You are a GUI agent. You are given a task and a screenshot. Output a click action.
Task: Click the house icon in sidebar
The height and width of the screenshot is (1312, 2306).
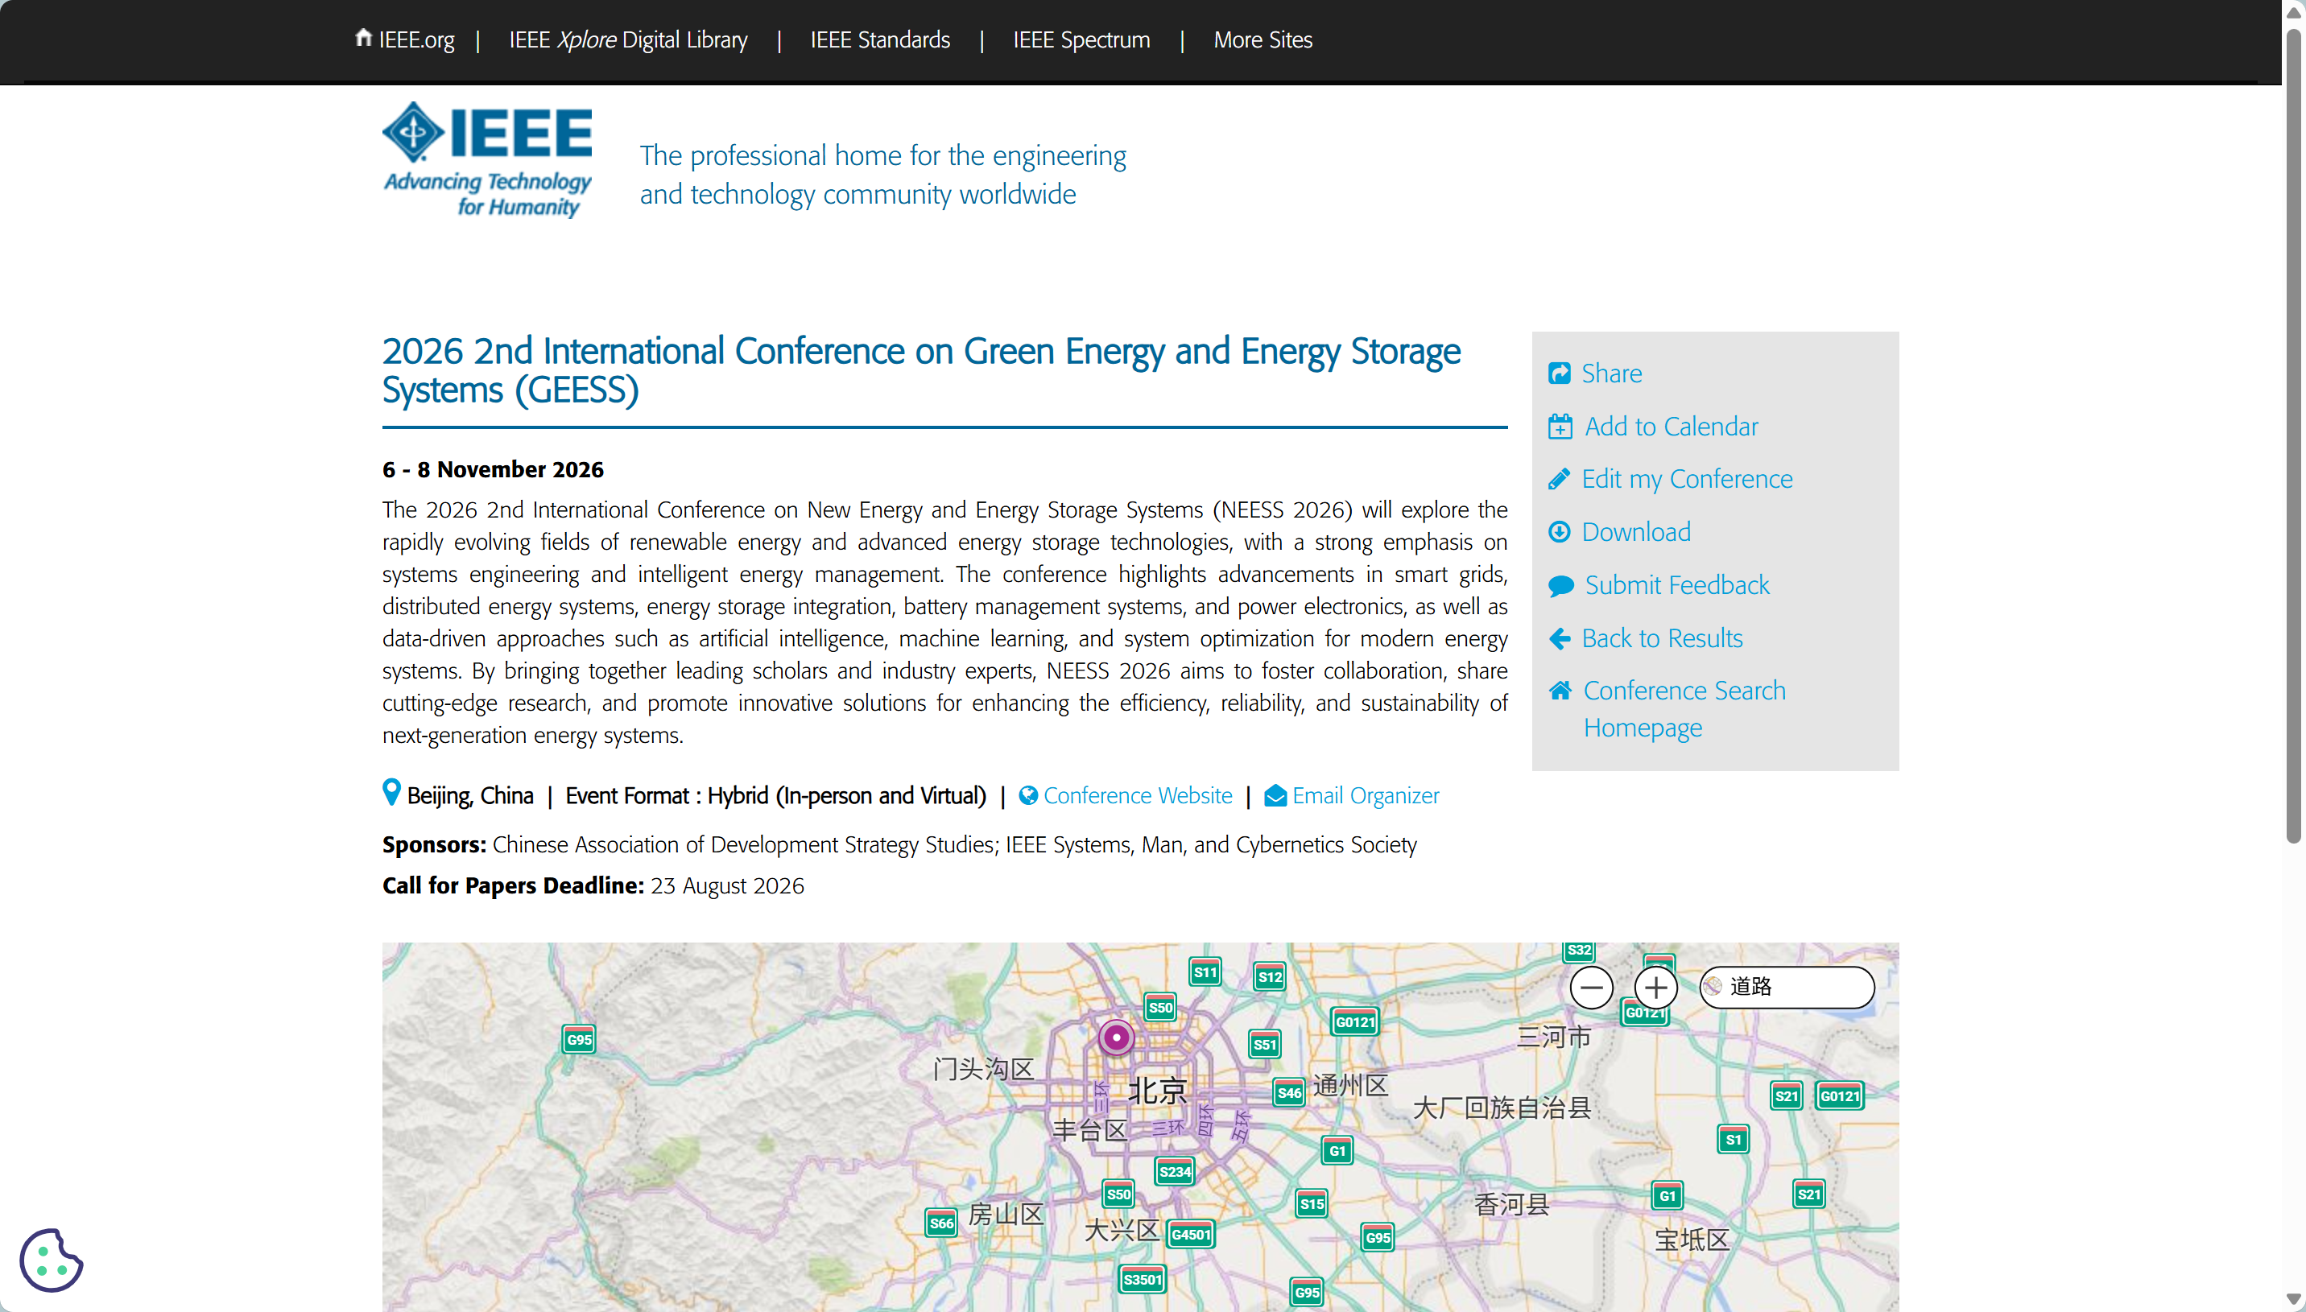(1560, 691)
